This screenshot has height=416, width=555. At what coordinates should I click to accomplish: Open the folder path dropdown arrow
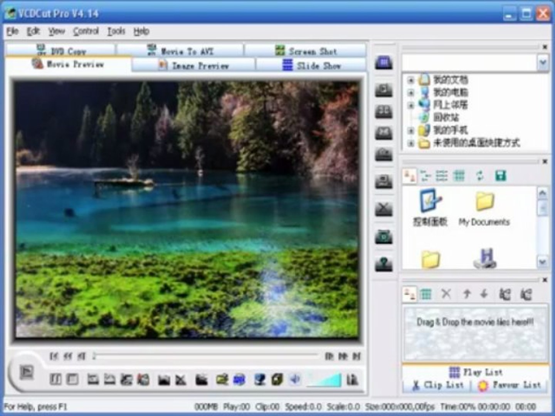543,62
